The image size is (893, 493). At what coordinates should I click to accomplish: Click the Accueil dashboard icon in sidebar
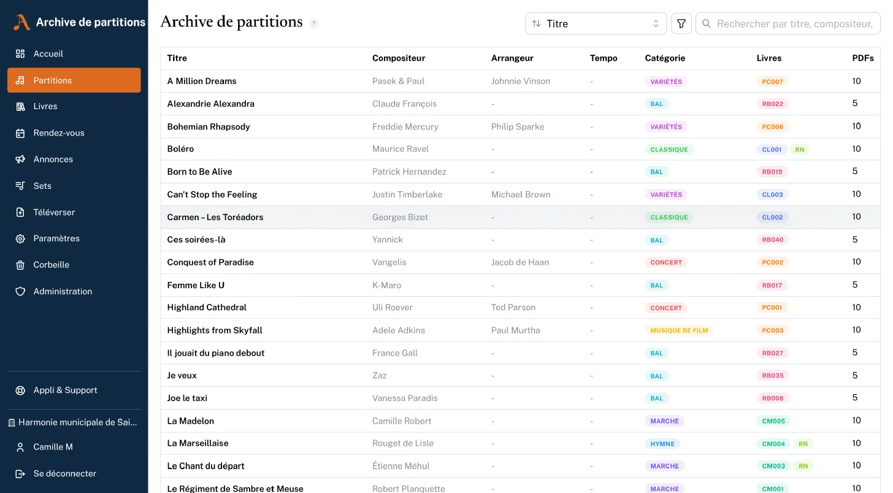pos(20,54)
